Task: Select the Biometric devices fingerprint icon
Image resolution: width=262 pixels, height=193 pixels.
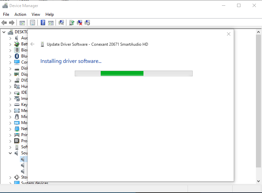Action: (17, 50)
